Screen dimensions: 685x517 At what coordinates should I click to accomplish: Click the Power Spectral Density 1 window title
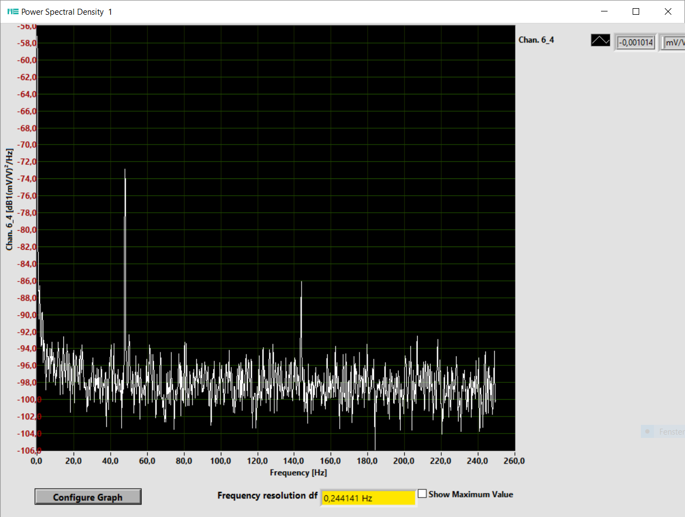67,11
